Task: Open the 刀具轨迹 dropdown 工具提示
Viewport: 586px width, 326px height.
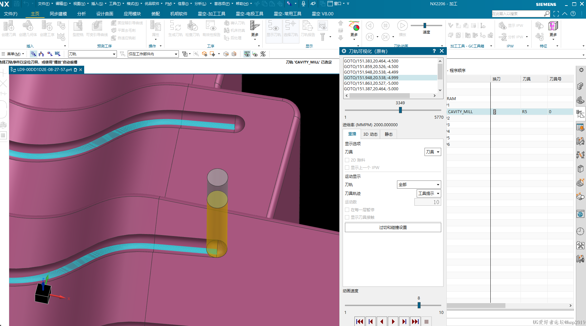Action: pyautogui.click(x=429, y=193)
